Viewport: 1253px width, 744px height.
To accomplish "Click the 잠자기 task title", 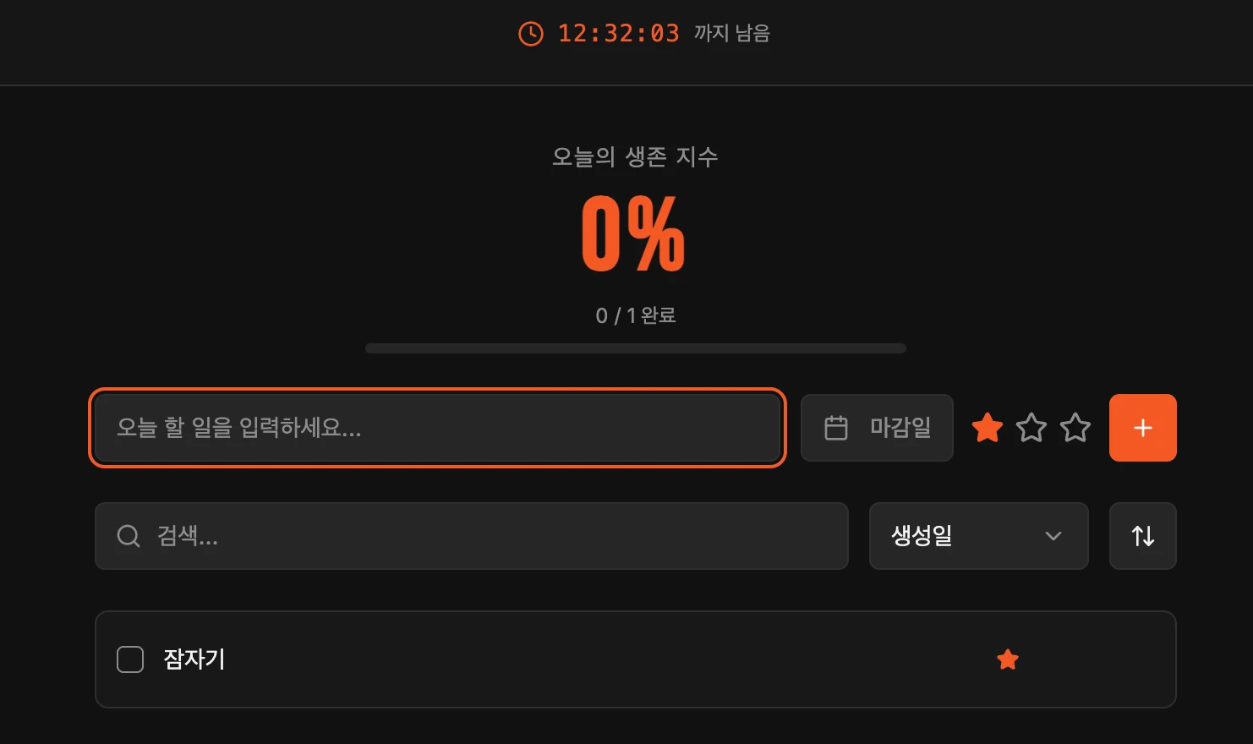I will coord(194,659).
